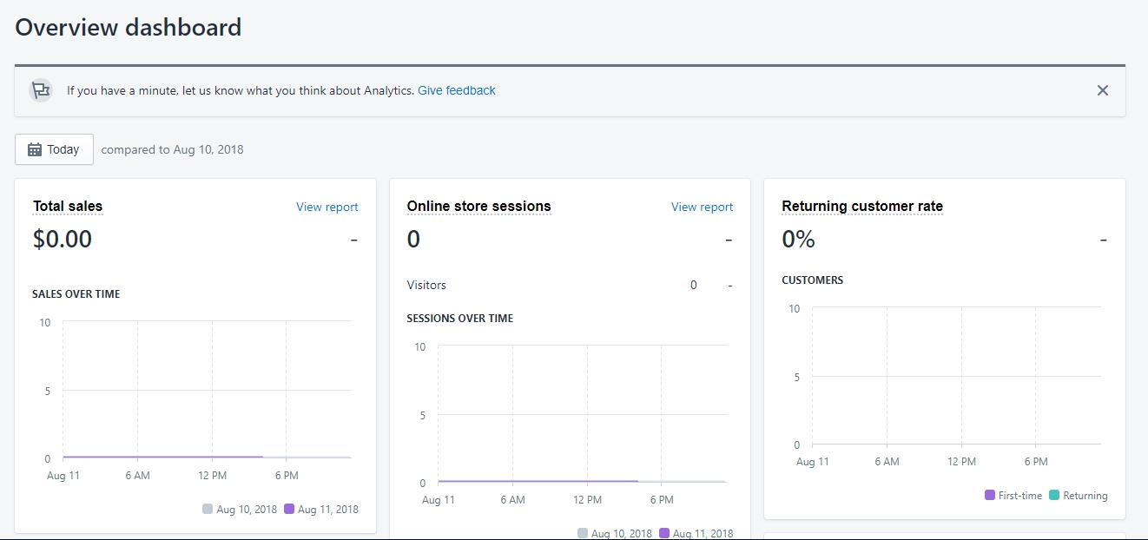Click the Returning customer rate title
This screenshot has height=540, width=1148.
click(x=862, y=207)
